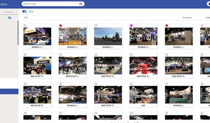Image resolution: width=210 pixels, height=123 pixels.
Task: Toggle the magenta marker on booth card
Action: pyautogui.click(x=131, y=26)
